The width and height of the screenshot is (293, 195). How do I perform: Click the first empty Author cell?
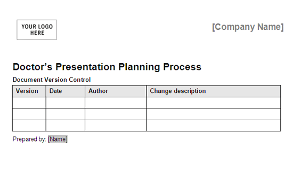tap(116, 103)
